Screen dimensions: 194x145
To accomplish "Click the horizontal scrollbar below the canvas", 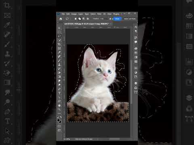I will pyautogui.click(x=114, y=139).
